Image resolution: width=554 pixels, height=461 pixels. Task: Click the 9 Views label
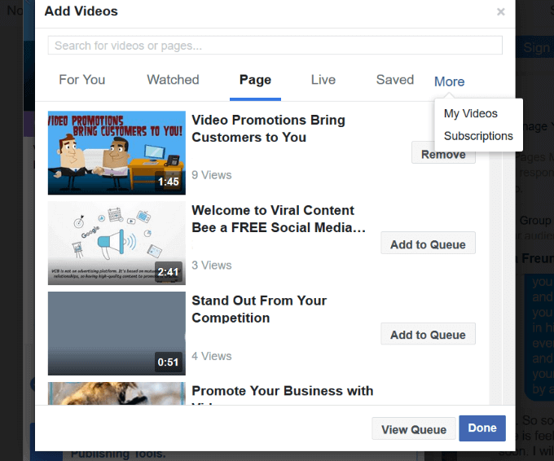click(212, 175)
